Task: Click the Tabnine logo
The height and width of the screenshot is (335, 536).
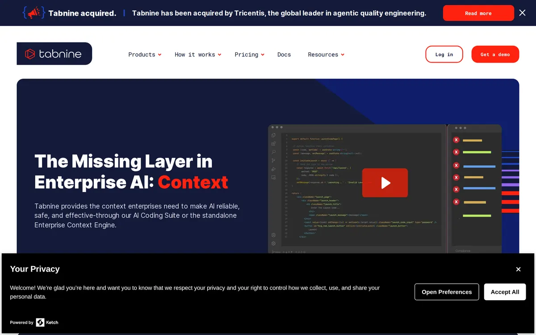Action: [x=54, y=54]
